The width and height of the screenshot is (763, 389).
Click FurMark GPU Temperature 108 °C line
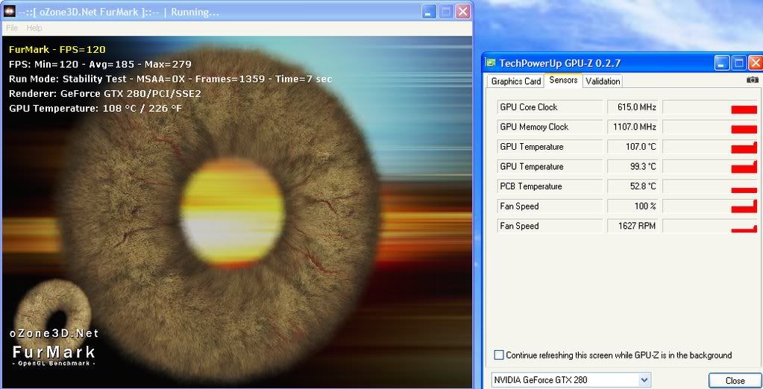(95, 109)
